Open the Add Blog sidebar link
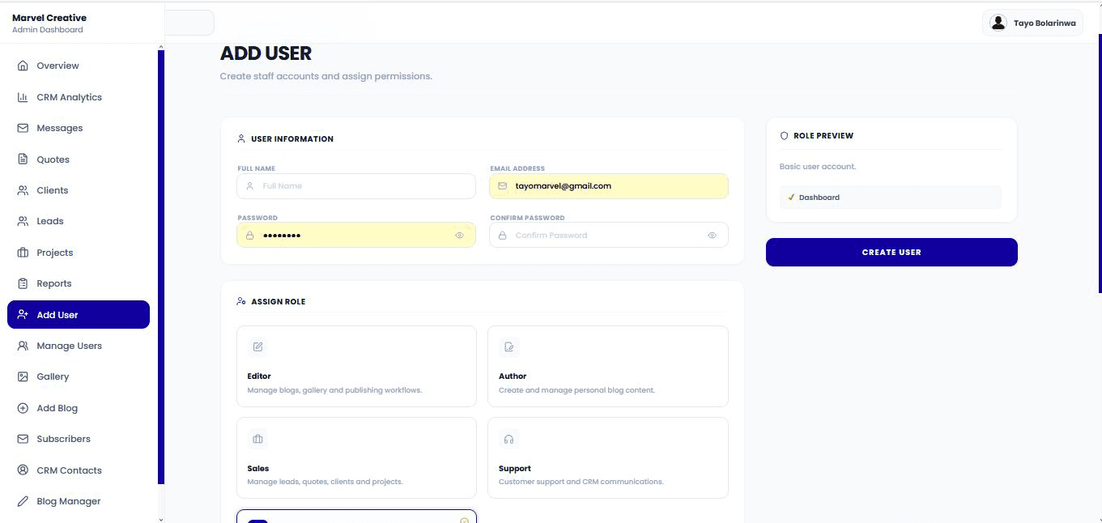 click(79, 408)
